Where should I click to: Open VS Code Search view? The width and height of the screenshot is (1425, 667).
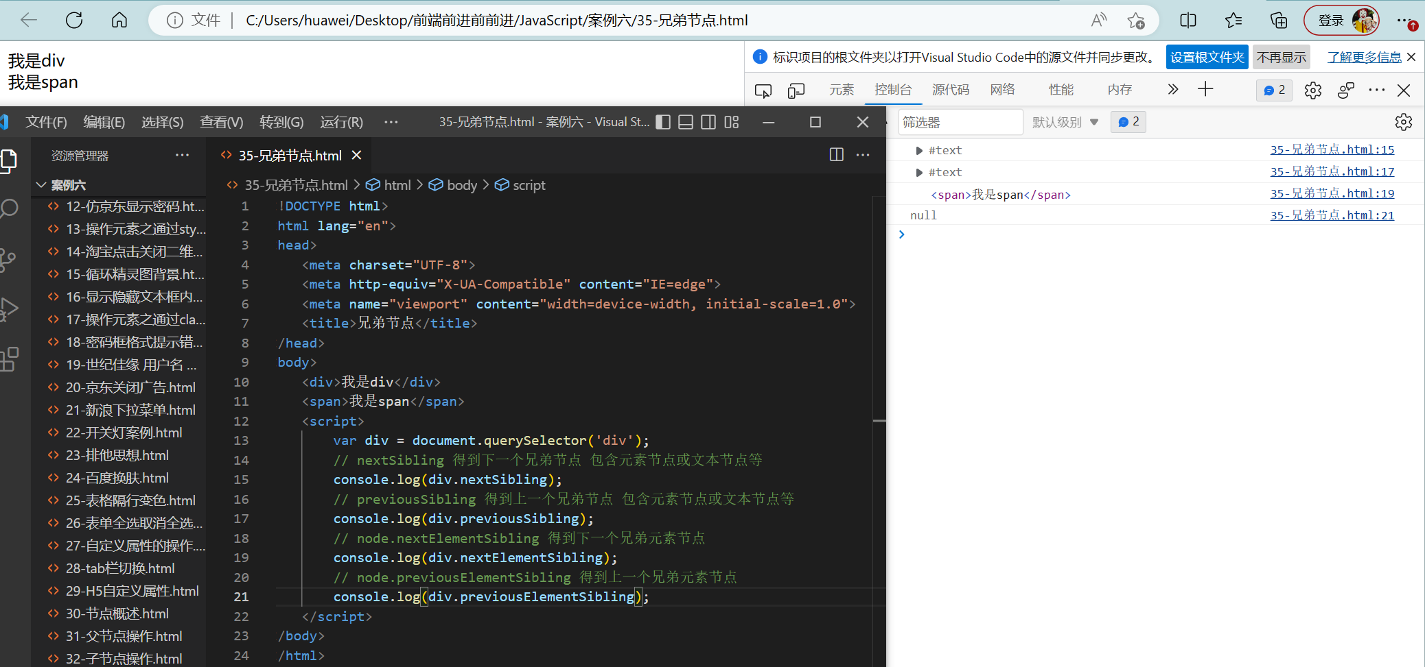pos(8,208)
